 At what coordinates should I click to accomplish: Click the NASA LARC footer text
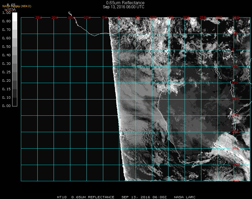click(x=185, y=197)
